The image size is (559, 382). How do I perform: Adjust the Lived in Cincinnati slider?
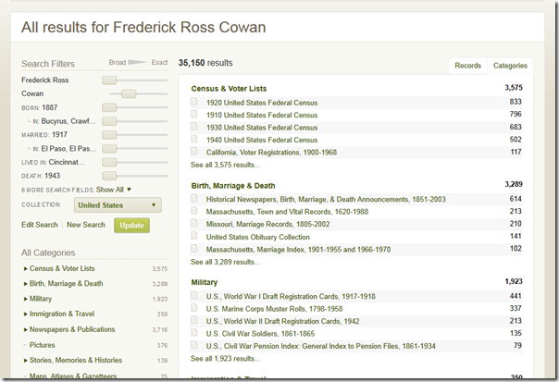tap(109, 162)
